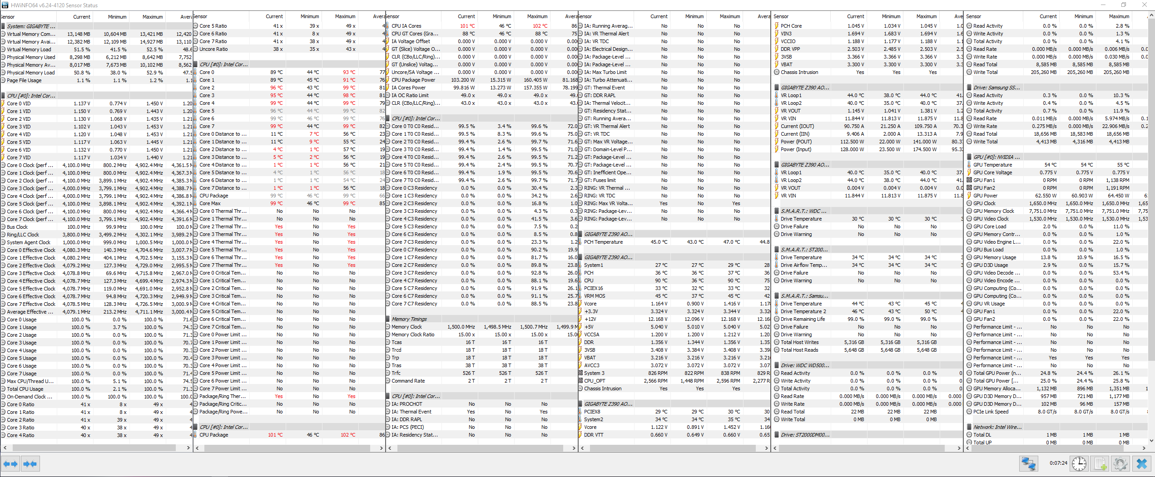Select the Drive: Samsung SS section header

pyautogui.click(x=1056, y=88)
